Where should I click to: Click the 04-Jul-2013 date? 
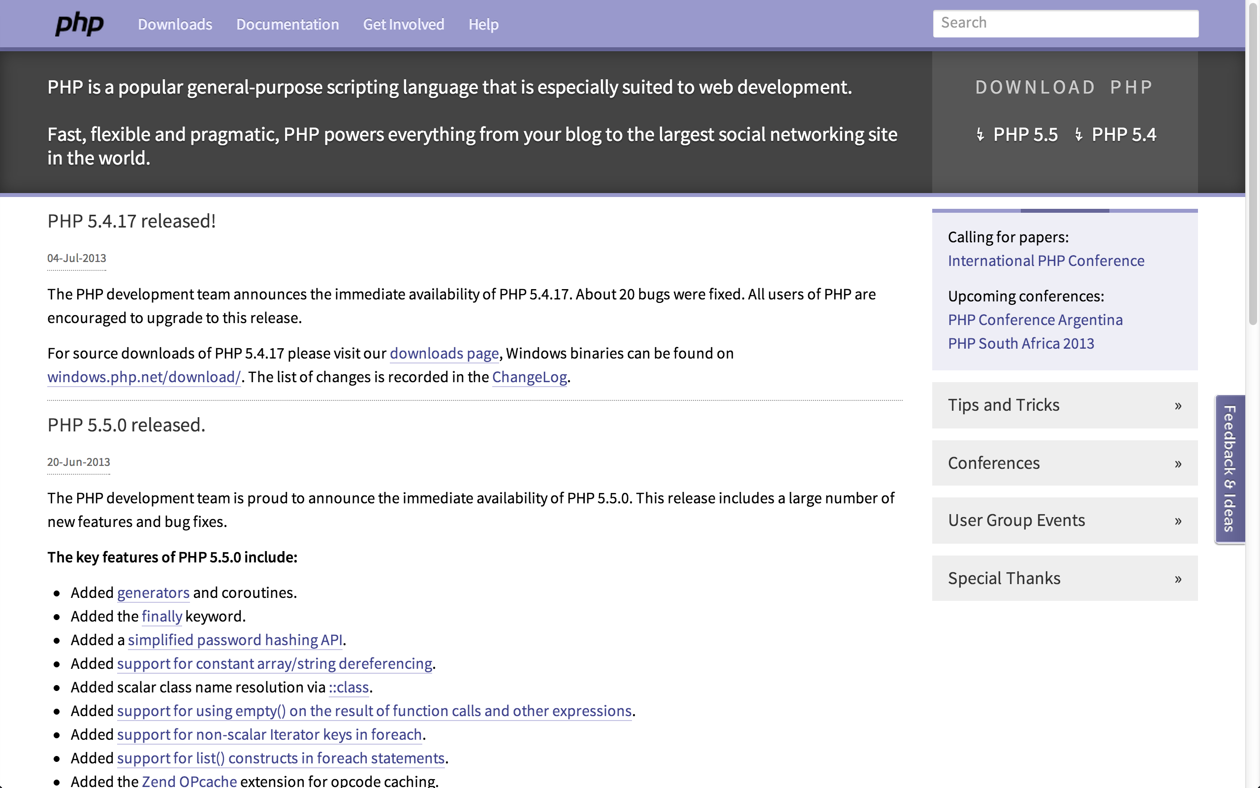point(77,258)
